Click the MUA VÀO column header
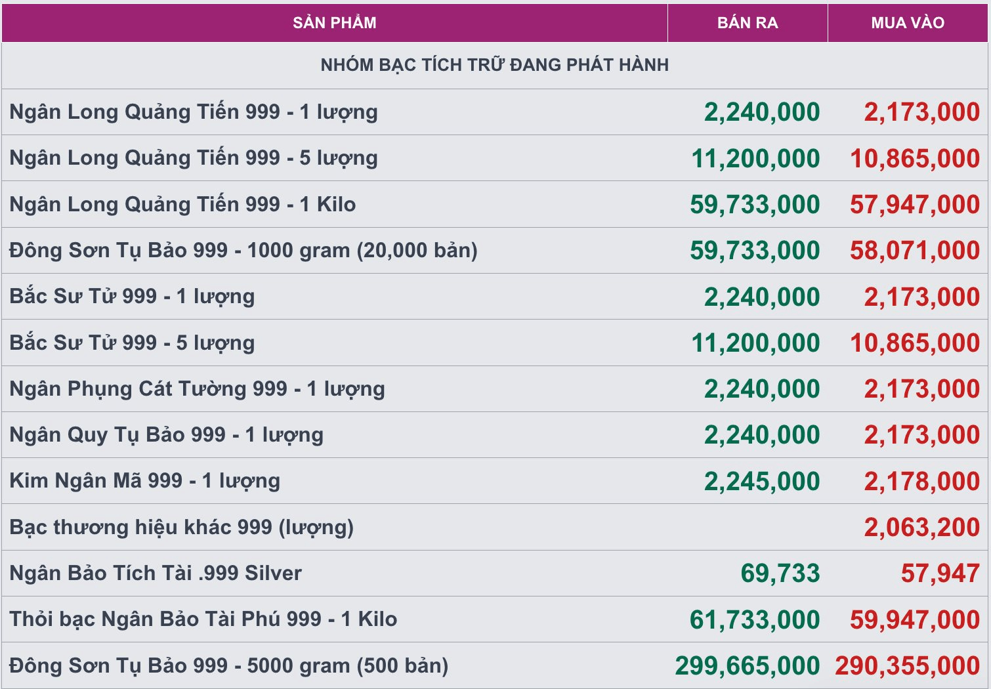The image size is (991, 689). 908,23
